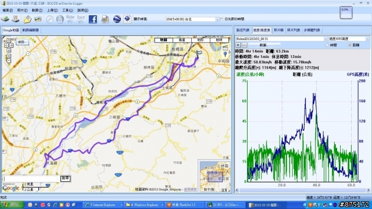Image resolution: width=372 pixels, height=209 pixels.
Task: Pan the map down with the arrow
Action: click(9, 51)
